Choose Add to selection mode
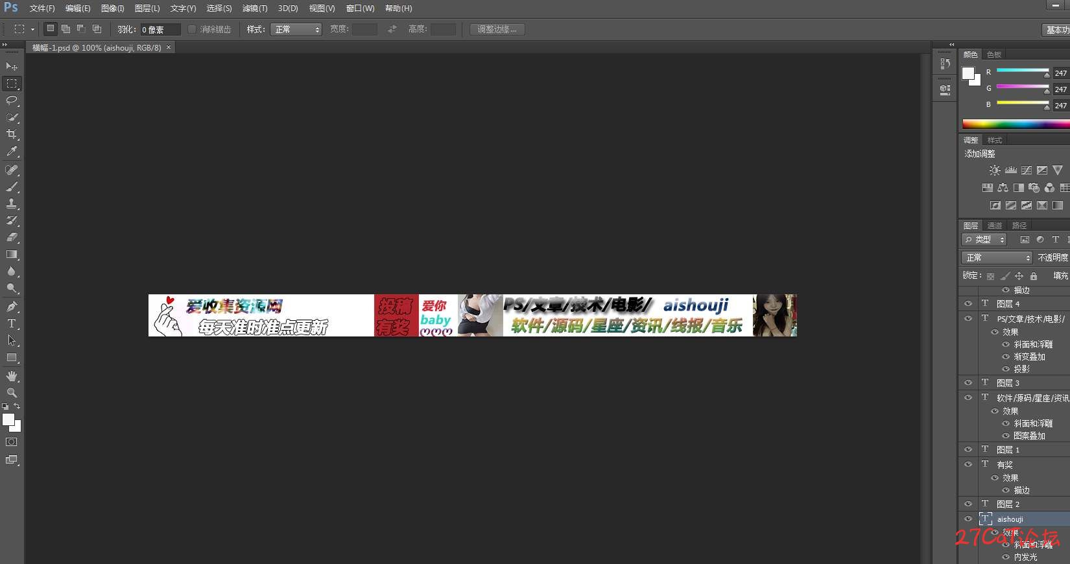The height and width of the screenshot is (564, 1070). (65, 29)
